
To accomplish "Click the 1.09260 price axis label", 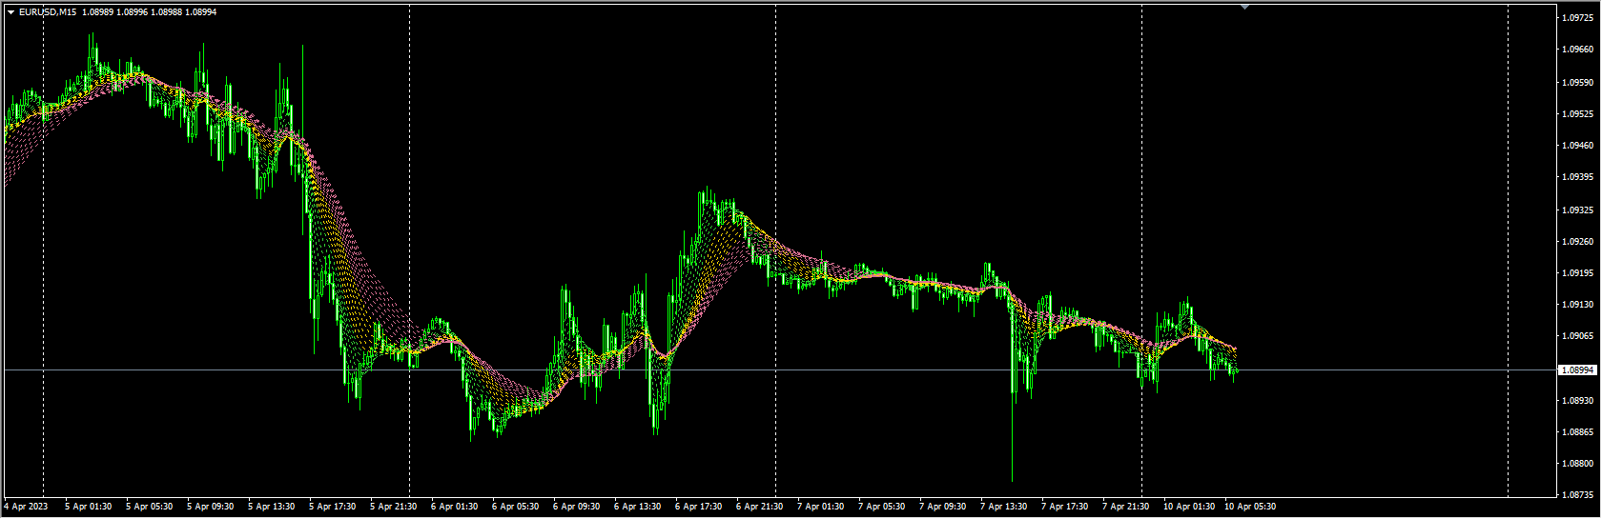I will point(1579,241).
